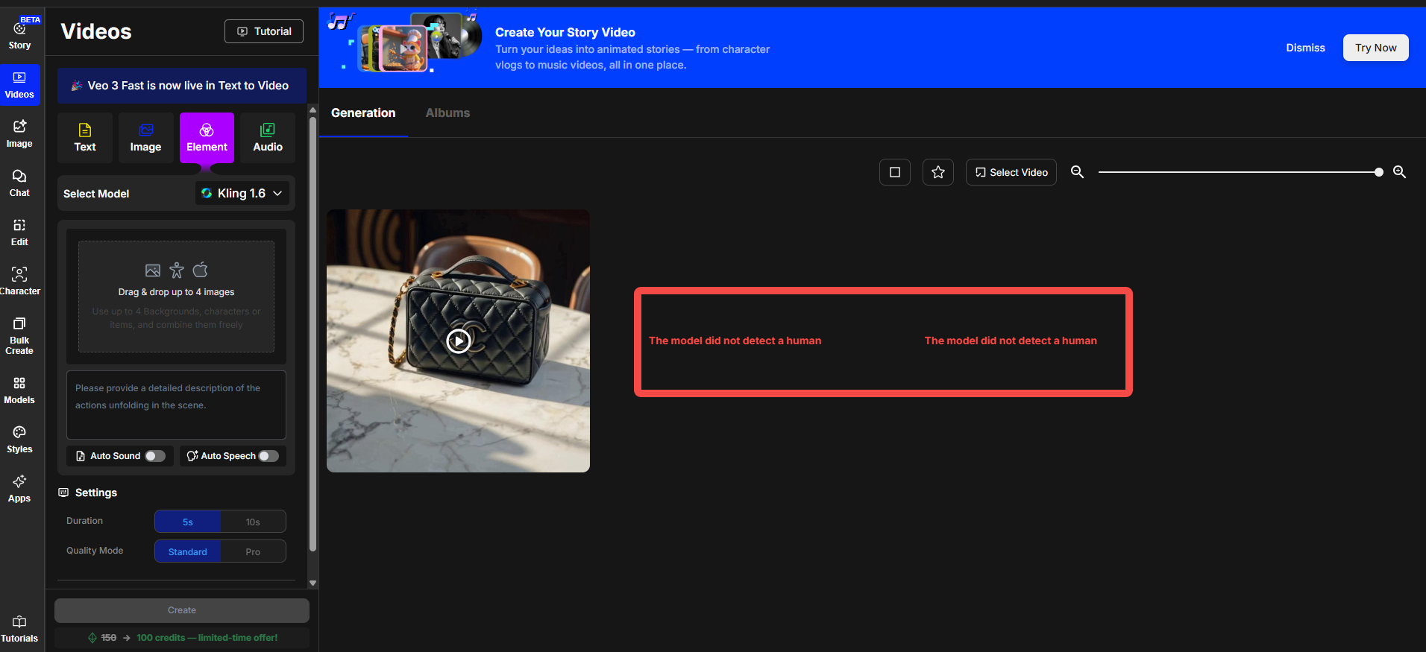The height and width of the screenshot is (652, 1426).
Task: Expand the Kling 1.6 model dropdown
Action: (x=242, y=193)
